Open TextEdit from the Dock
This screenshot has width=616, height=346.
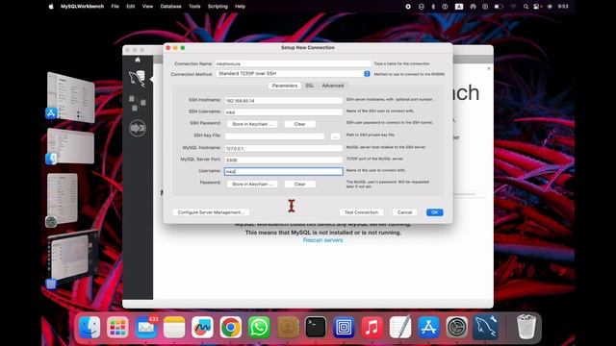point(400,327)
